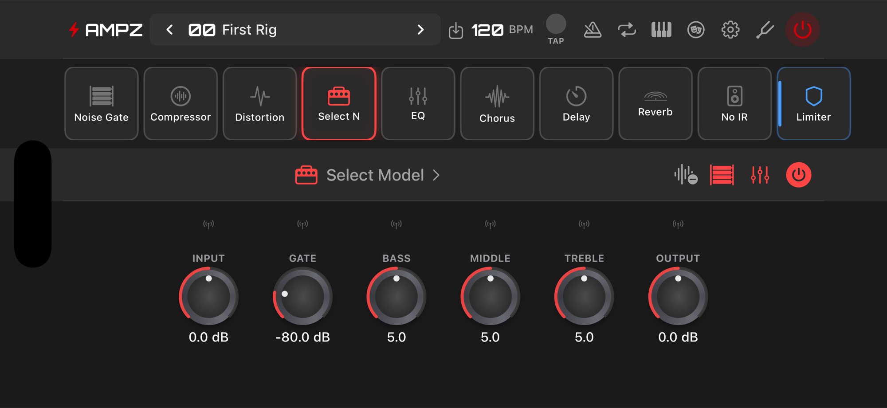Open the keyboard/MIDI icon in the toolbar
887x408 pixels.
pyautogui.click(x=661, y=30)
